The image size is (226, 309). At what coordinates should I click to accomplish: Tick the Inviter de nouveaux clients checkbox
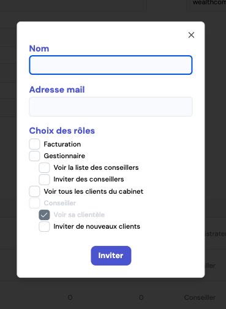[44, 226]
